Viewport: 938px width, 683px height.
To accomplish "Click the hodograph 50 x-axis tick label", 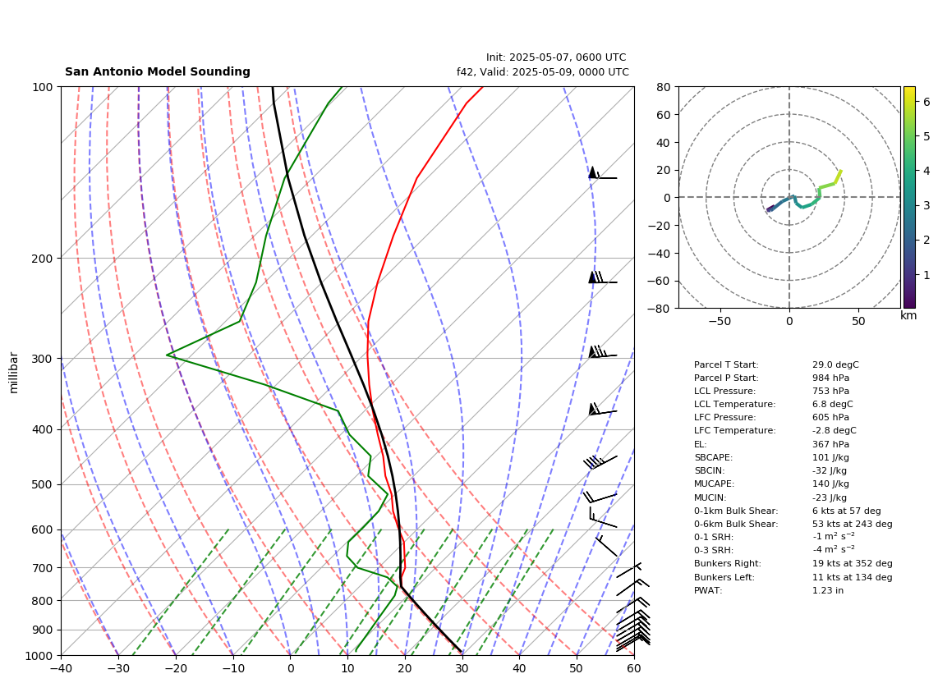I will (858, 321).
